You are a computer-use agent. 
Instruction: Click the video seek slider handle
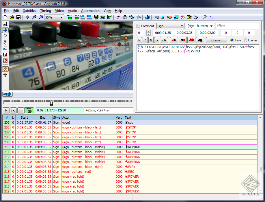point(51,103)
